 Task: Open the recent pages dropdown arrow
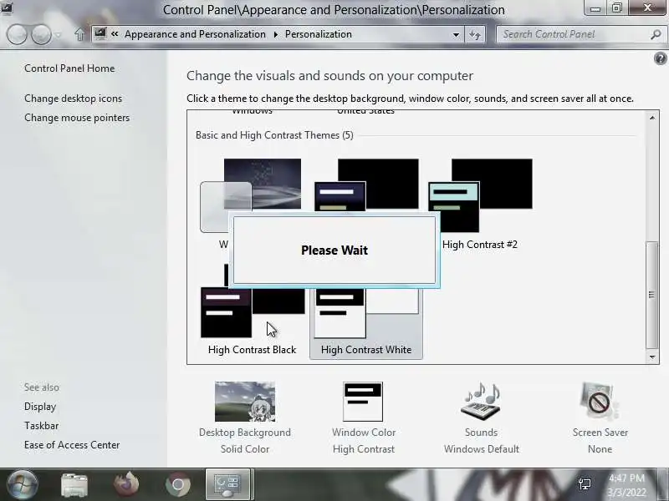tap(59, 34)
